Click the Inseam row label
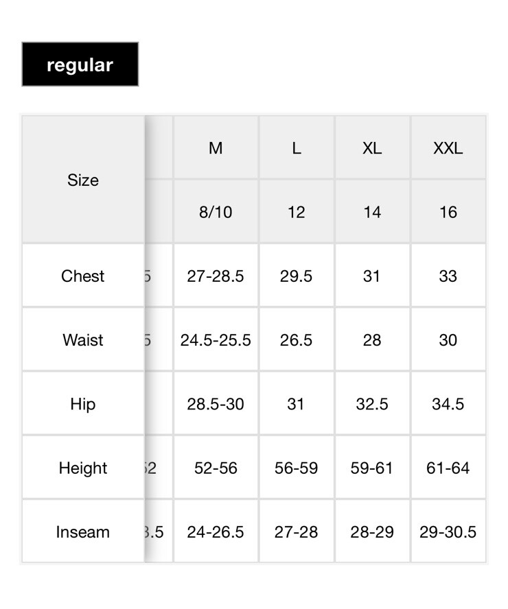The width and height of the screenshot is (508, 609). pos(83,532)
